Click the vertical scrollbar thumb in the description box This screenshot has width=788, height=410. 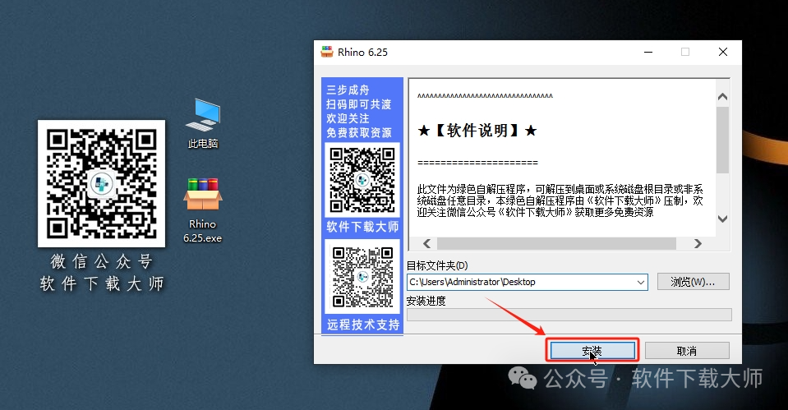(722, 140)
